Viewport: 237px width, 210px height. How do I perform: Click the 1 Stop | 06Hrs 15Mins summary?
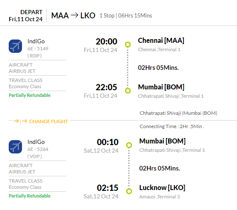pyautogui.click(x=126, y=16)
